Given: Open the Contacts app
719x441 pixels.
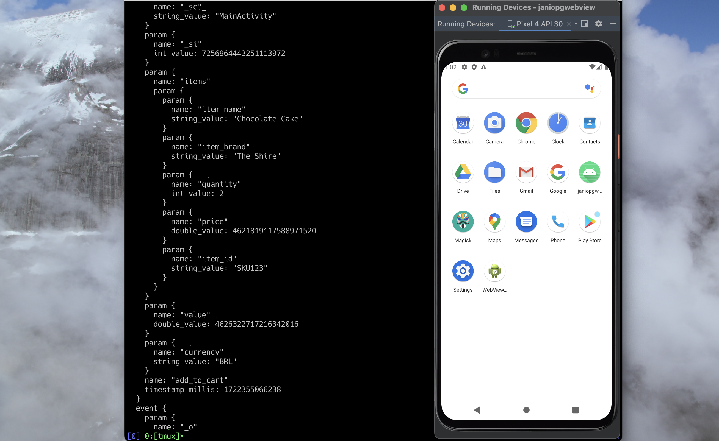Looking at the screenshot, I should 589,123.
